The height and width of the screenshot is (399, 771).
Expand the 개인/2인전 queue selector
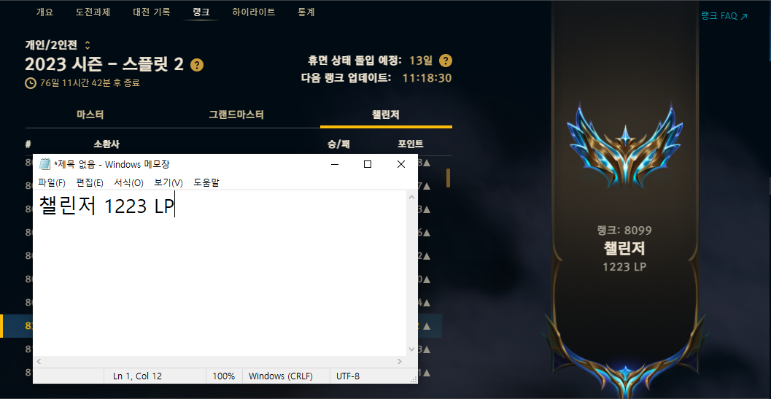click(88, 45)
